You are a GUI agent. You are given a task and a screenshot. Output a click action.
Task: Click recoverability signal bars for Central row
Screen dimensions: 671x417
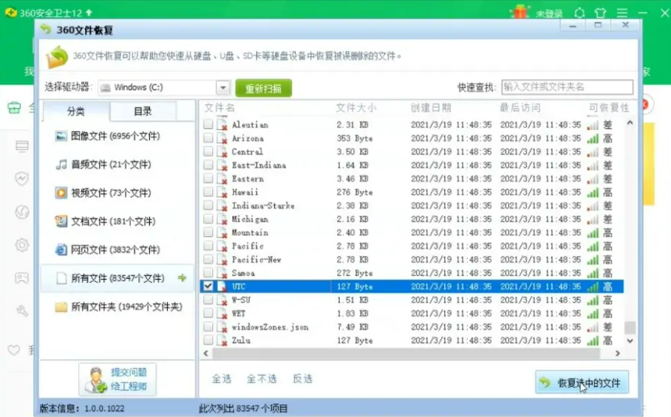click(593, 152)
